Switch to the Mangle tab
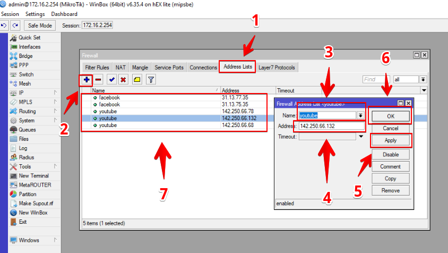This screenshot has width=448, height=253. (x=140, y=68)
